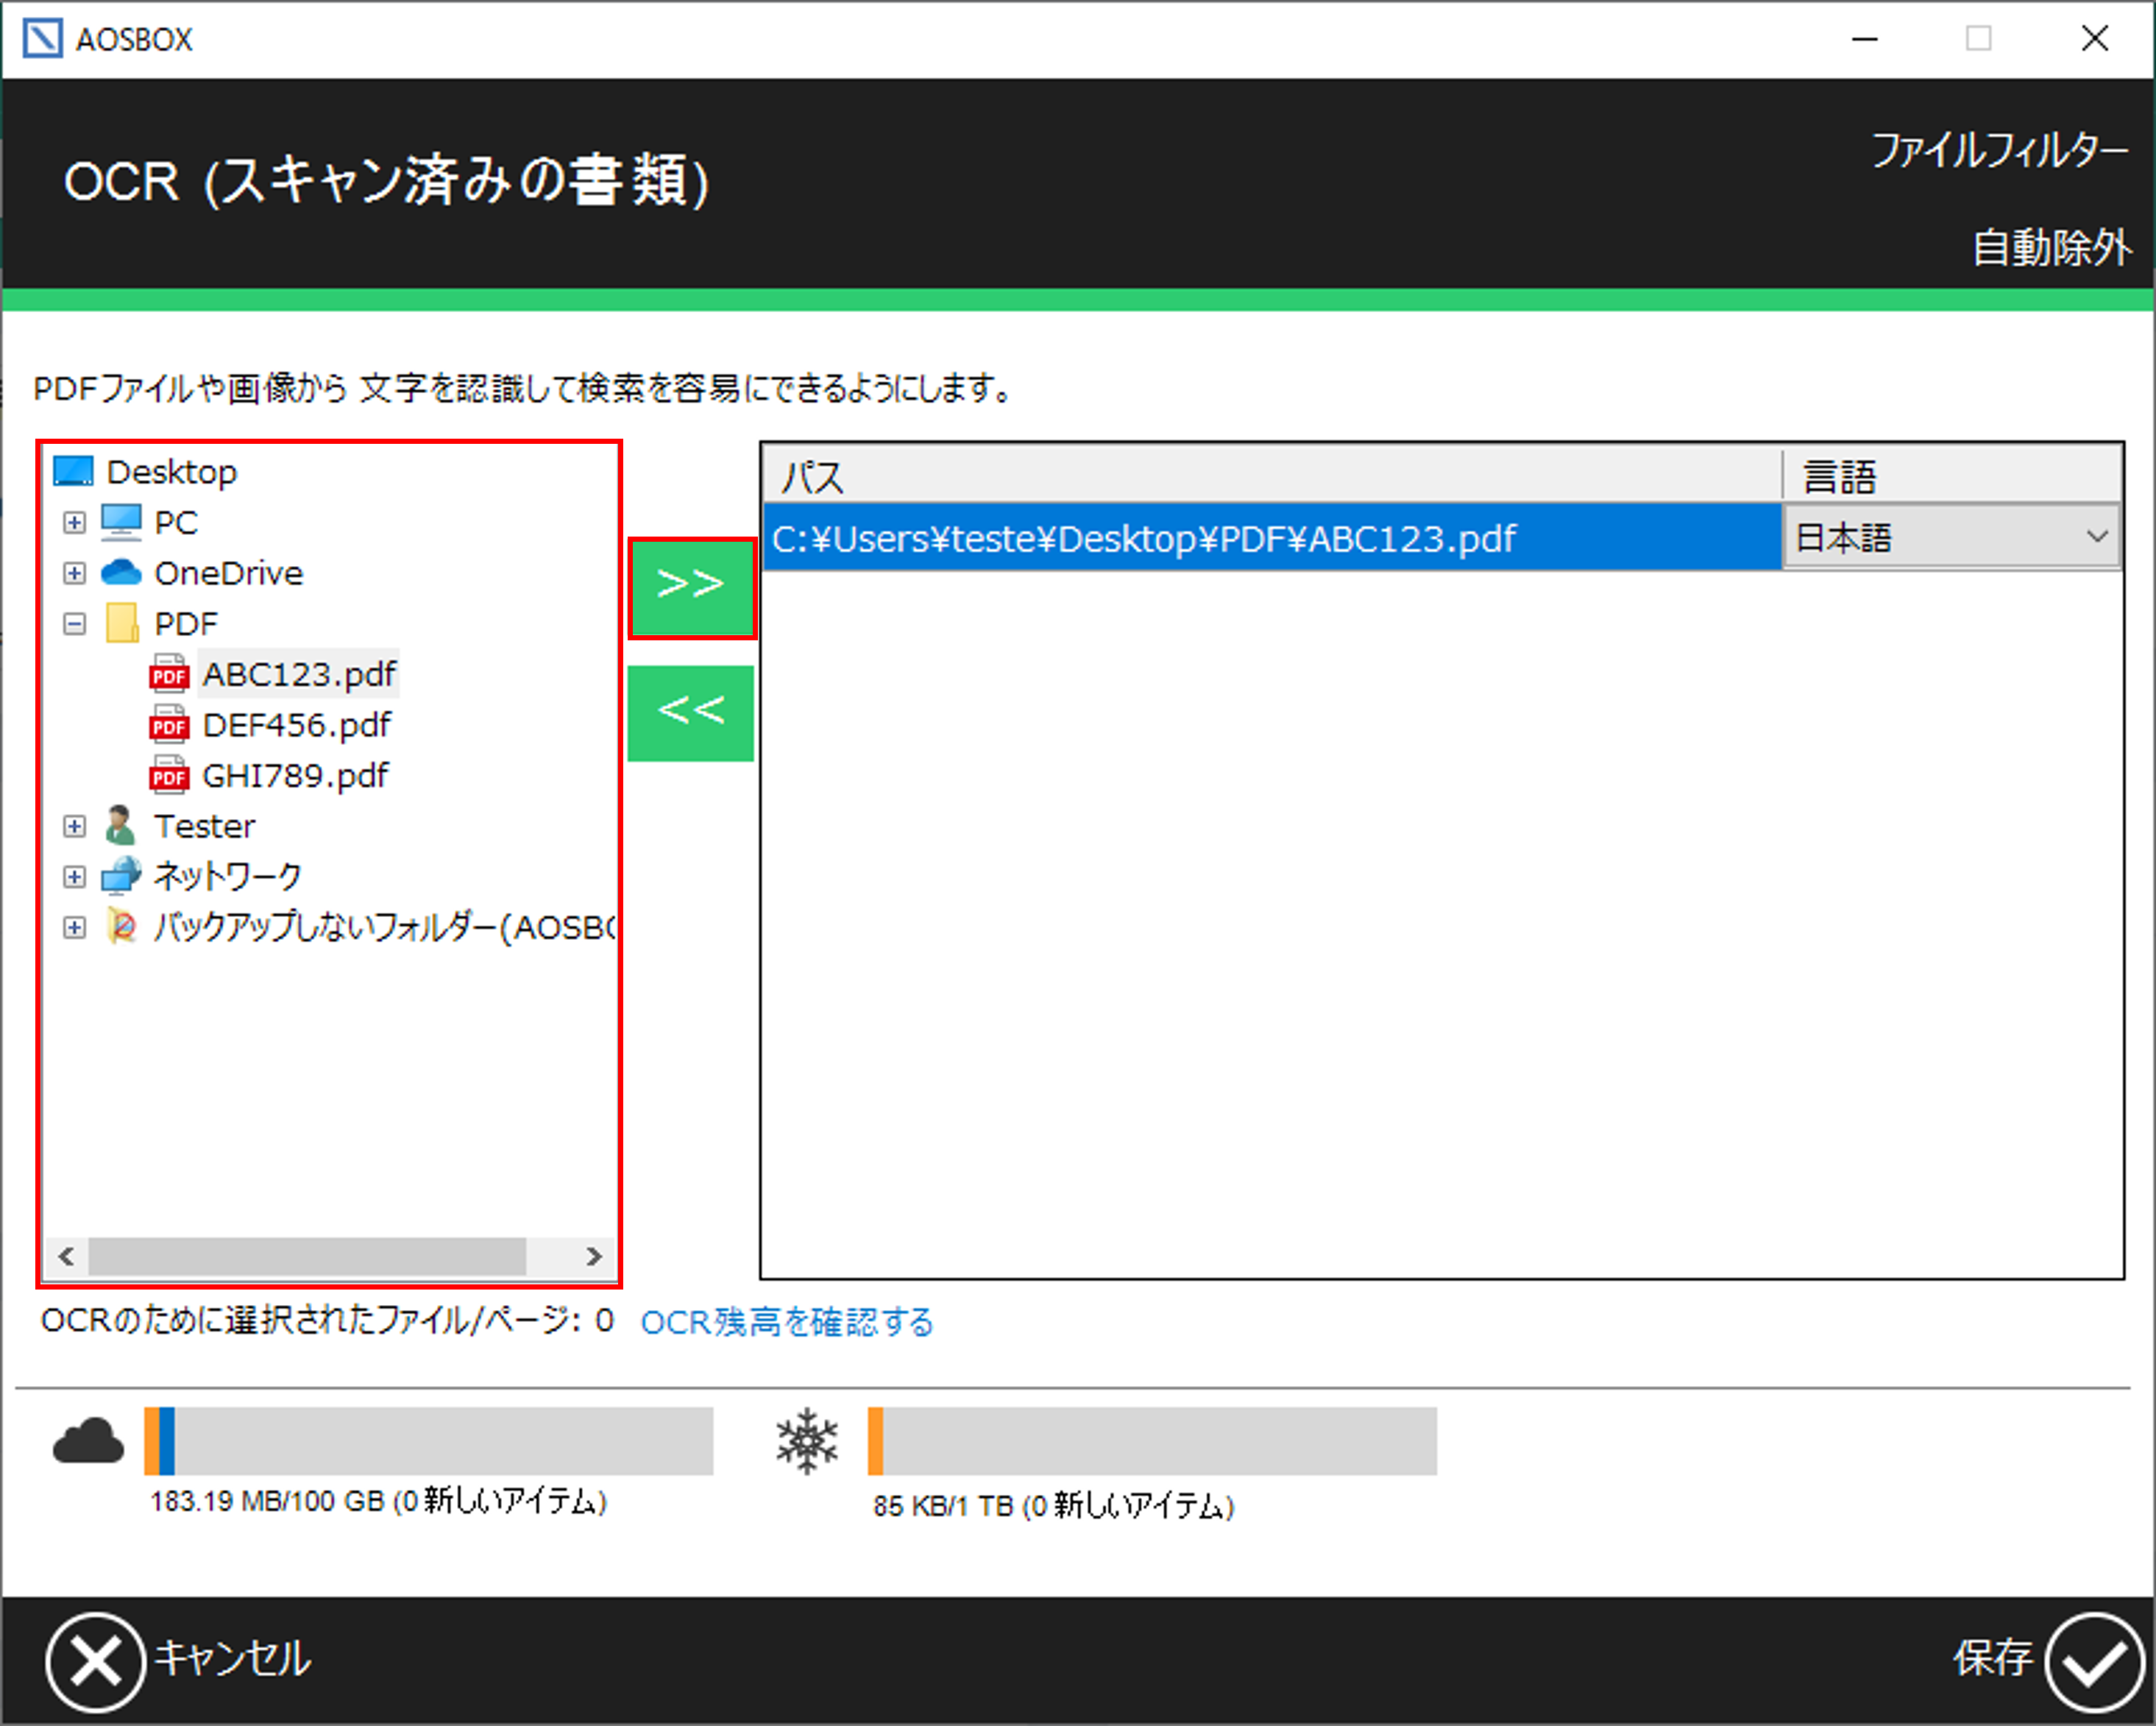
Task: Click the キャンセル X circle icon
Action: (x=95, y=1662)
